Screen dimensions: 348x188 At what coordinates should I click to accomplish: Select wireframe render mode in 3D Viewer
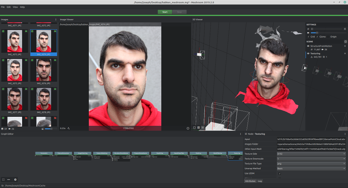pyautogui.click(x=199, y=128)
